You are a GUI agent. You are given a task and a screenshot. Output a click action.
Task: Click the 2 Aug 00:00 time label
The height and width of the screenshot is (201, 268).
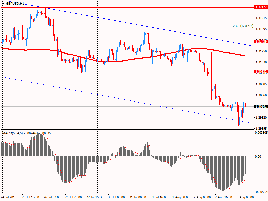click(x=202, y=197)
